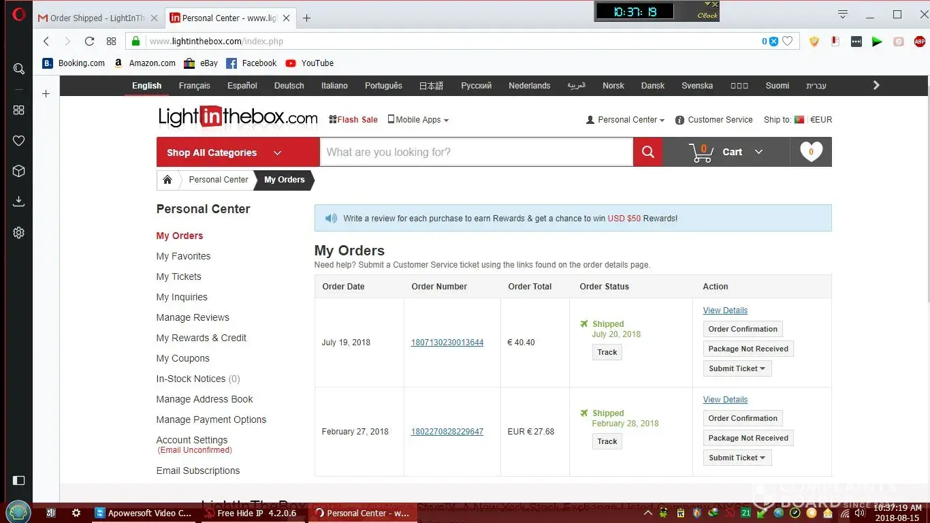The image size is (930, 523).
Task: View Details of the February 27 order
Action: pyautogui.click(x=725, y=400)
